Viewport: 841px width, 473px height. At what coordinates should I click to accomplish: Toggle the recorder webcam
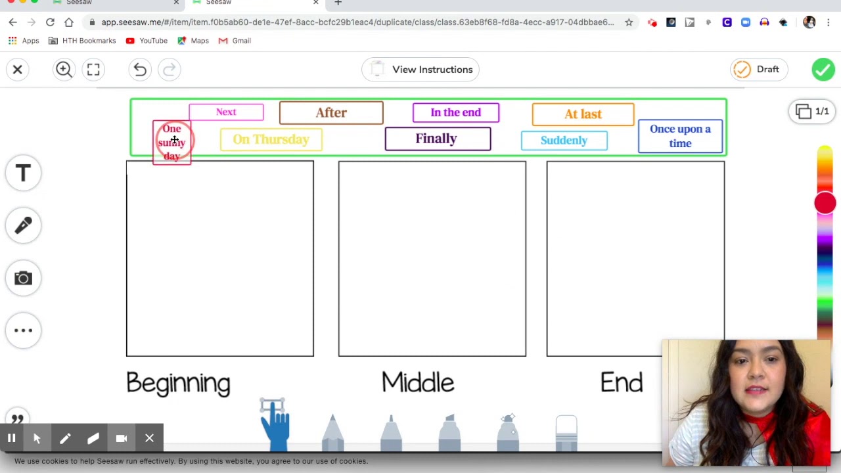pos(122,438)
